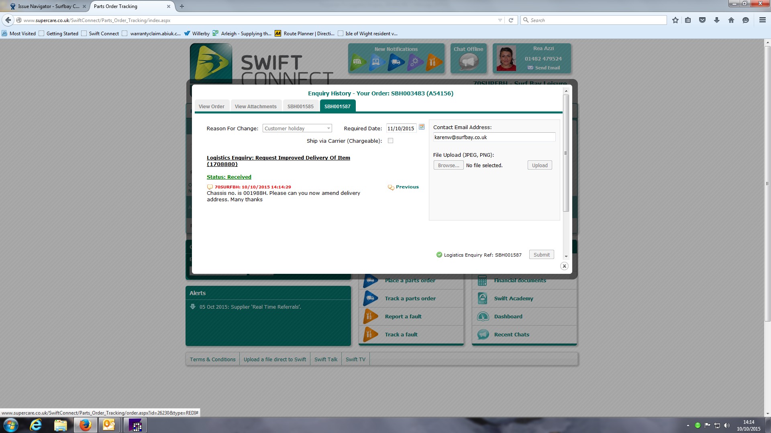Open Track a fault orange icon
Screen dimensions: 771x433
click(370, 334)
